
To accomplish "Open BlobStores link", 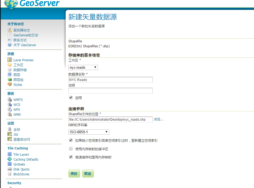I will tap(21, 174).
